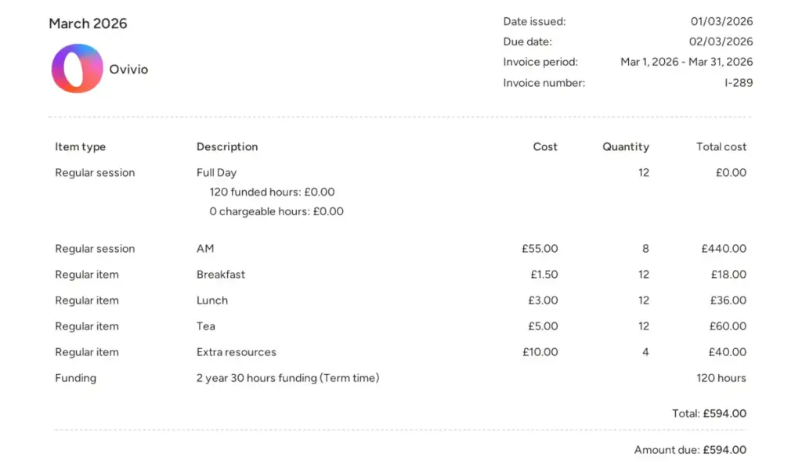Click the Description column header

click(x=227, y=146)
